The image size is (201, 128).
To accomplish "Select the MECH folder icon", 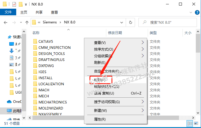I will (35, 96).
